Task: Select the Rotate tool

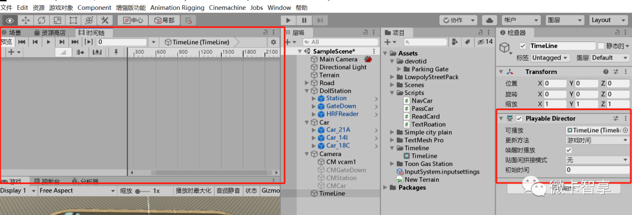Action: tap(42, 20)
